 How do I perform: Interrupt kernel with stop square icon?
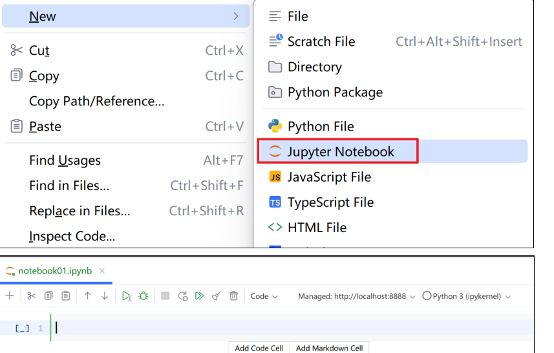click(x=165, y=295)
